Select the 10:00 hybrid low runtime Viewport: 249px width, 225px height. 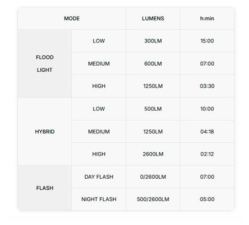point(207,109)
